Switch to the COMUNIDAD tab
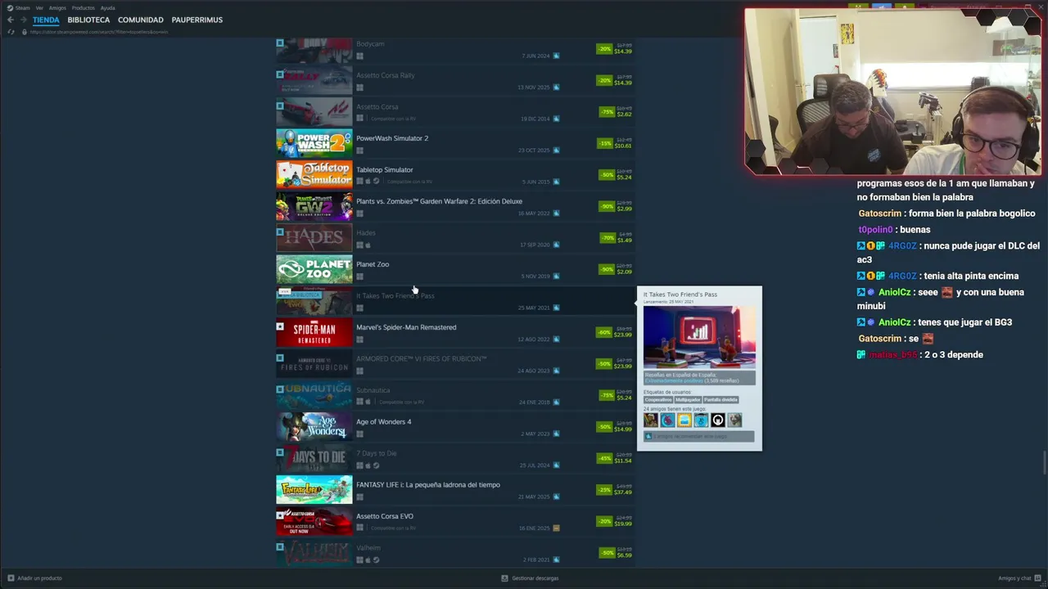Viewport: 1048px width, 589px height. tap(141, 20)
